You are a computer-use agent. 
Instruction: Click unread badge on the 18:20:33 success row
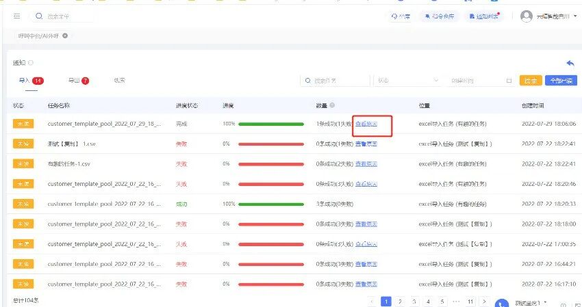pos(23,204)
